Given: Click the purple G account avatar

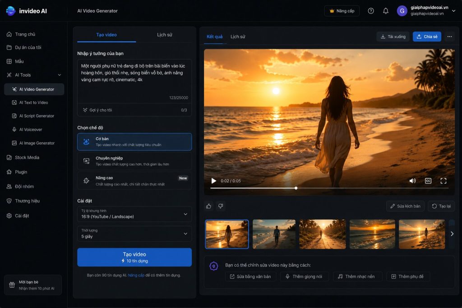Looking at the screenshot, I should 402,11.
